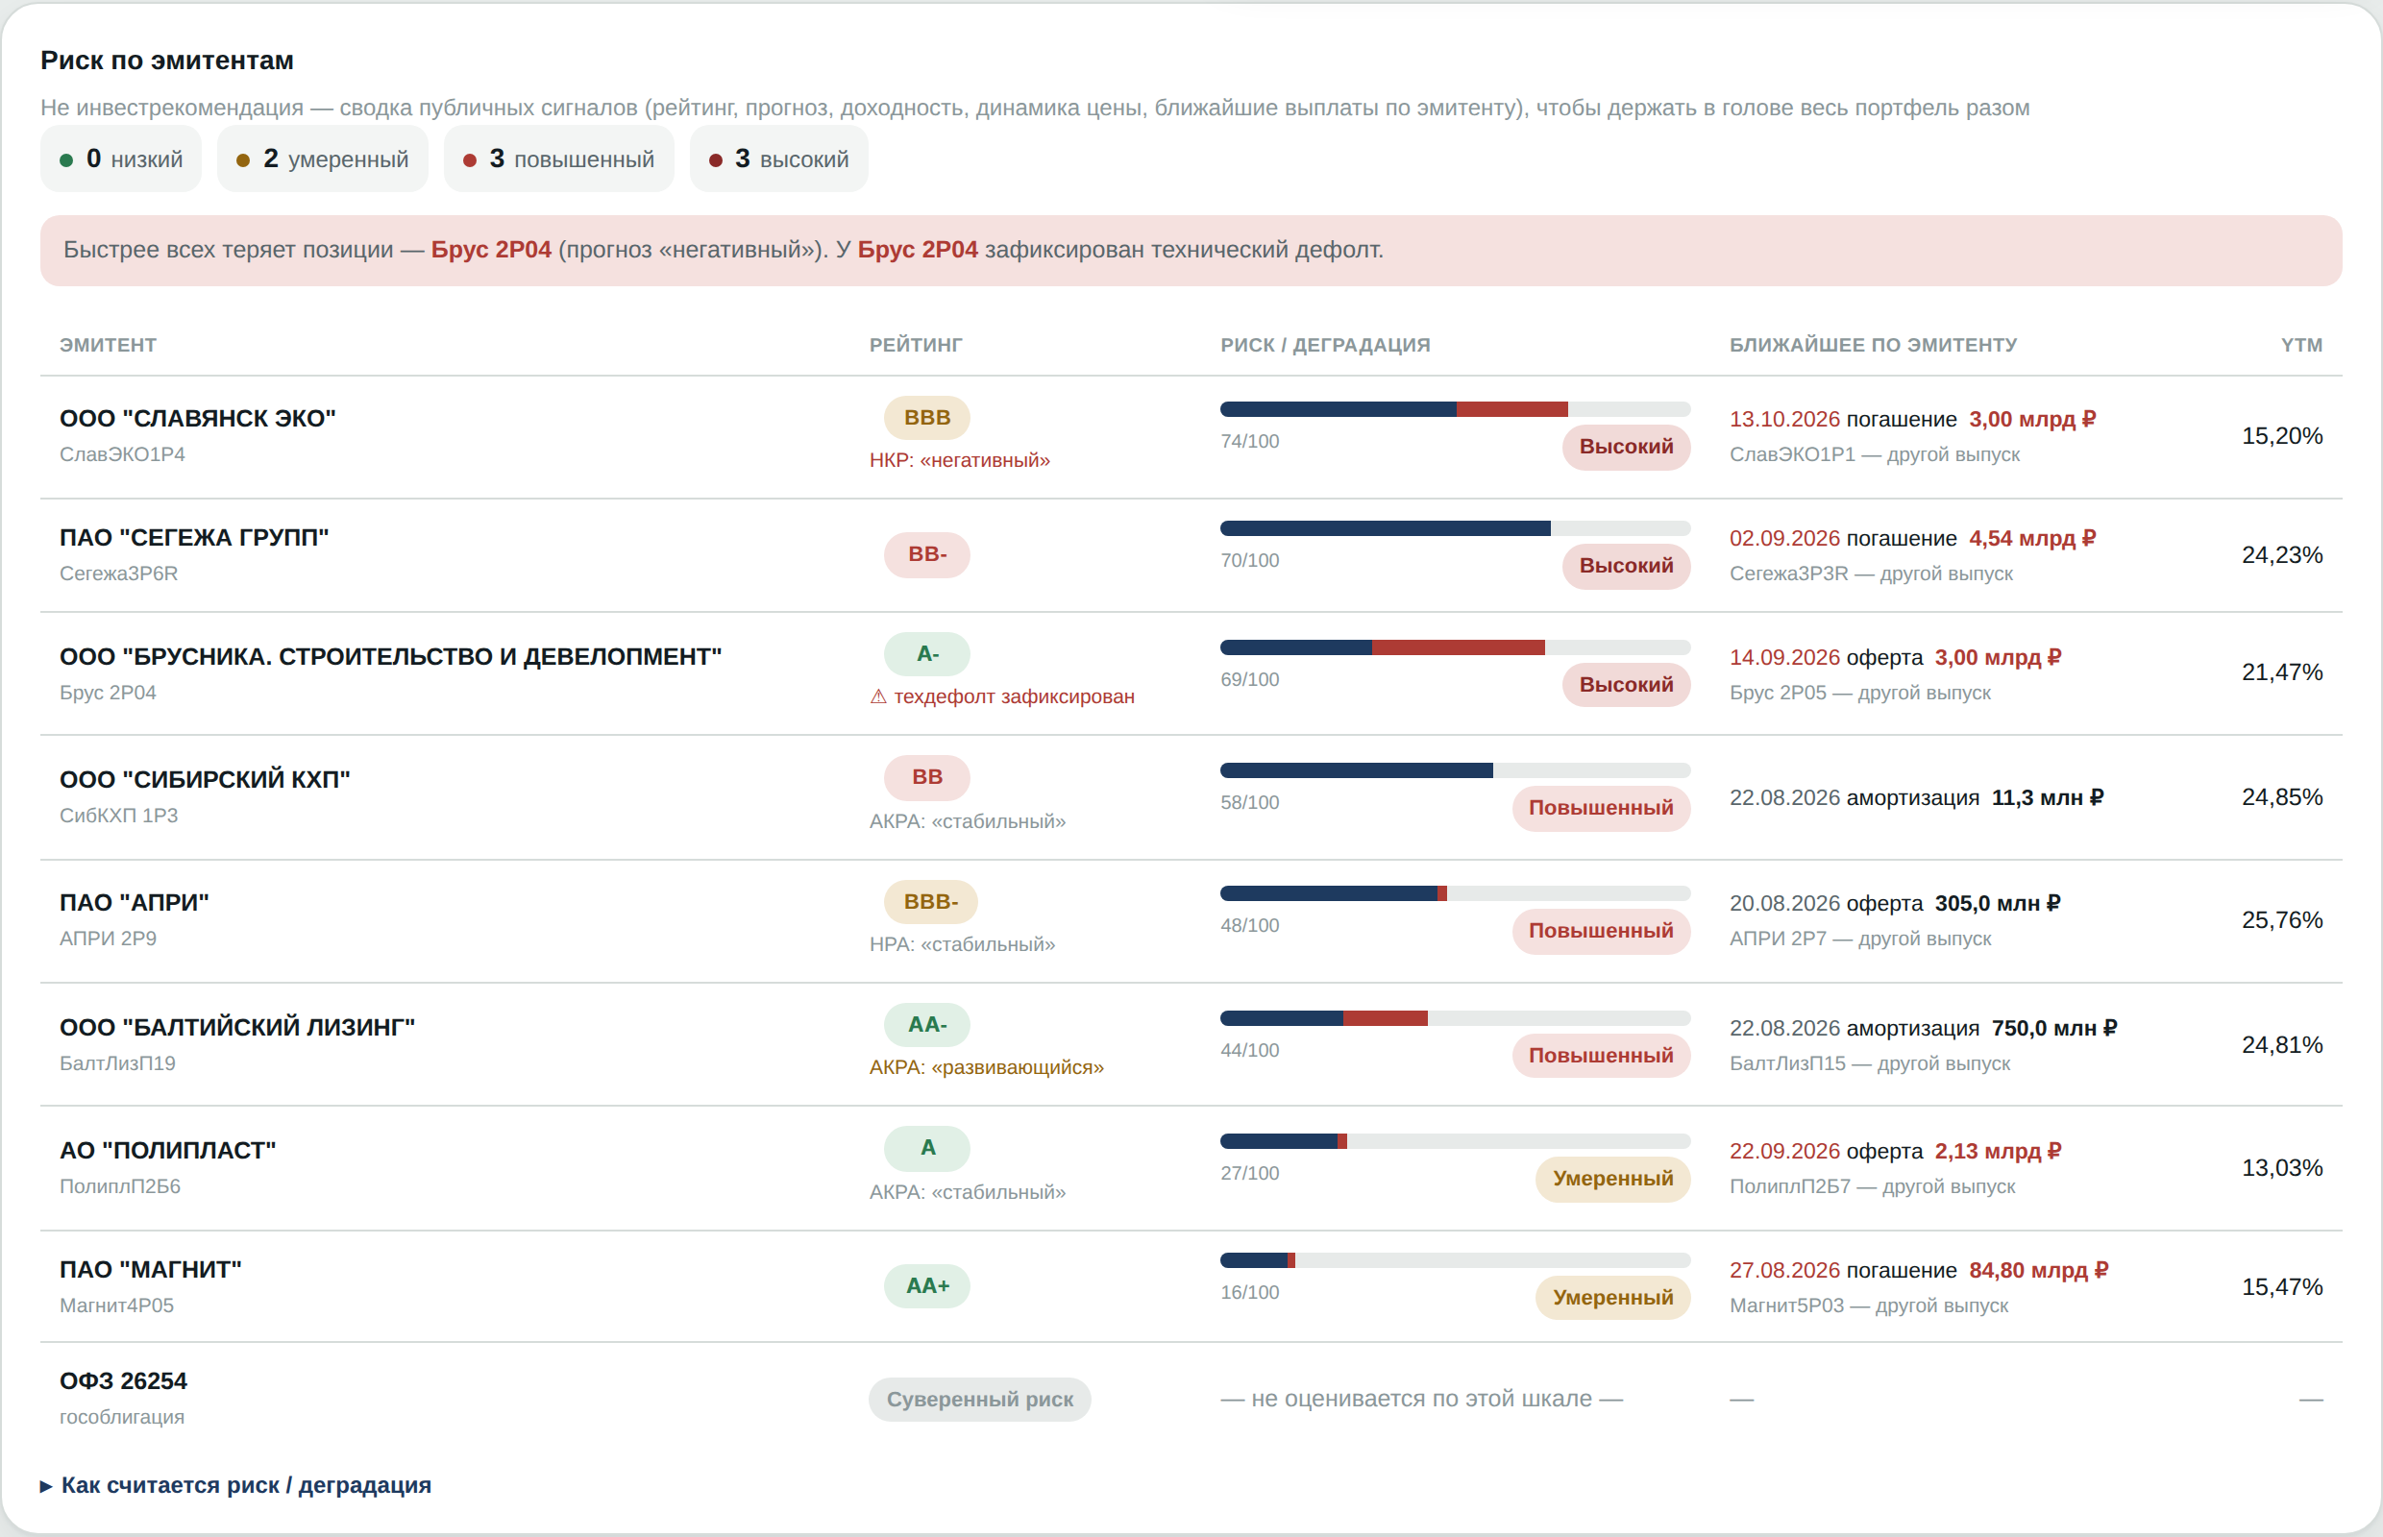Click the BBB- rating badge for АПРИ
The image size is (2383, 1537).
(x=930, y=901)
